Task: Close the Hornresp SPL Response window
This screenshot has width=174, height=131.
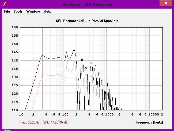Action: tap(166, 3)
